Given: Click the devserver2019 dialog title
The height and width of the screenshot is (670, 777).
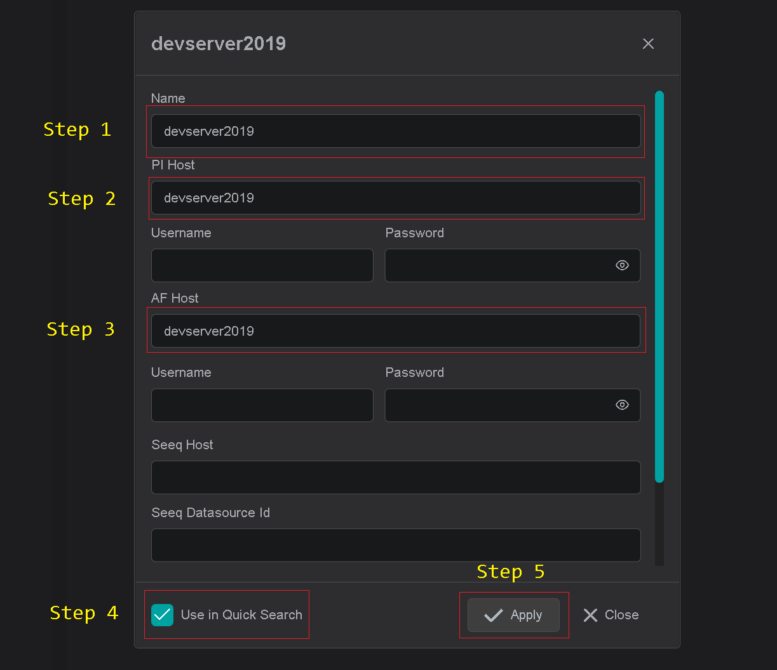Looking at the screenshot, I should coord(219,44).
